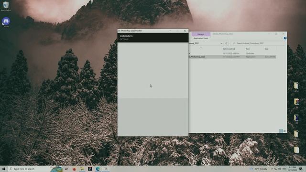306x172 pixels.
Task: Minimize the Photoshop 2022 Installer window
Action: click(170, 31)
